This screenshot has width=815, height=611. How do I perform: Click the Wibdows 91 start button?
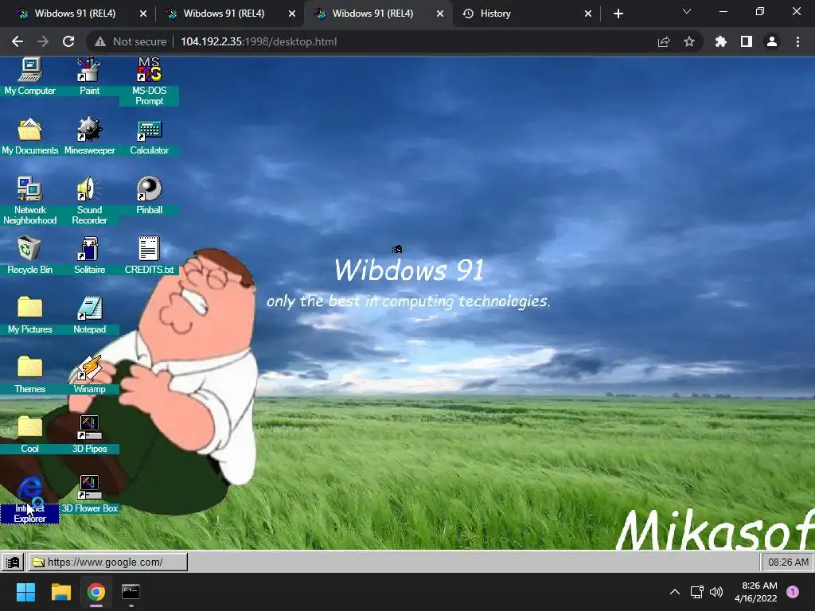coord(13,562)
